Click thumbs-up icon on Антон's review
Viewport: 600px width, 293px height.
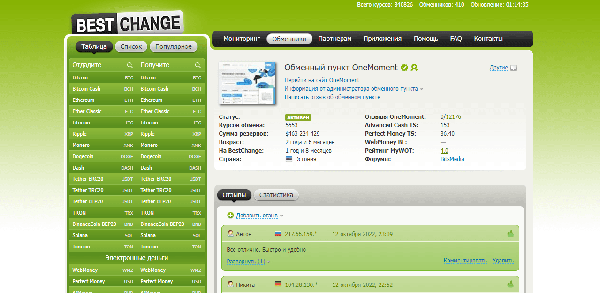(510, 233)
